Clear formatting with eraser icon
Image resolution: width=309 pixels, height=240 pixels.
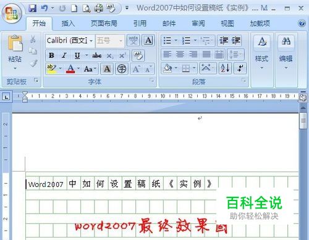click(x=138, y=56)
